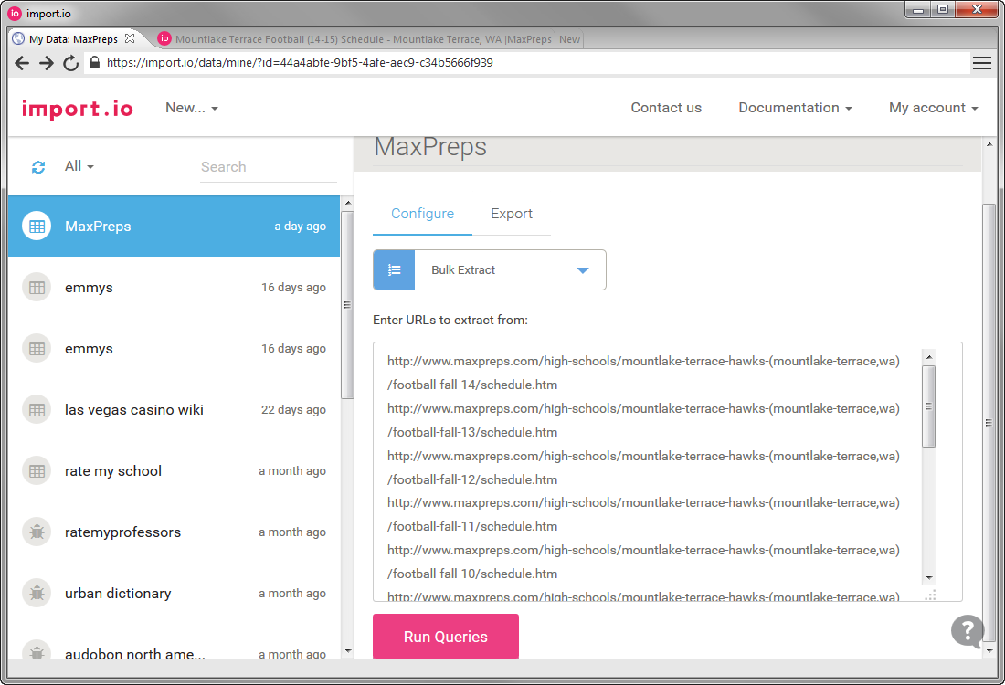Click the browser forward arrow

(x=47, y=63)
